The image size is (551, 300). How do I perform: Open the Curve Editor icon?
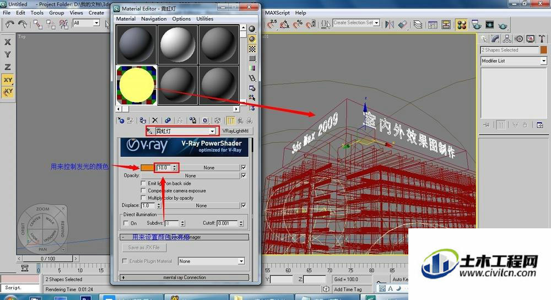point(433,25)
